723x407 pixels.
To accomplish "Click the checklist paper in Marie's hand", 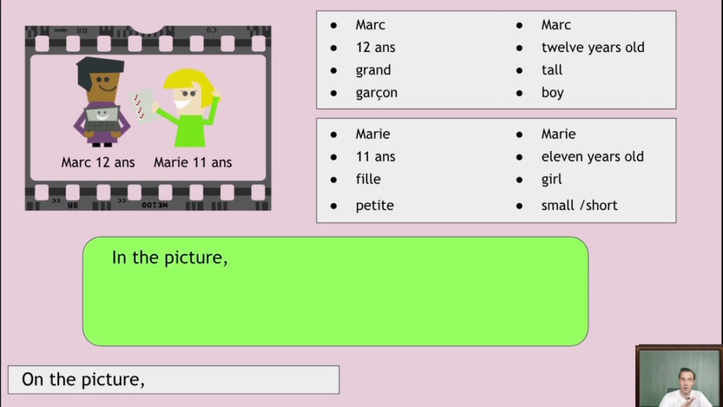I will (x=143, y=105).
